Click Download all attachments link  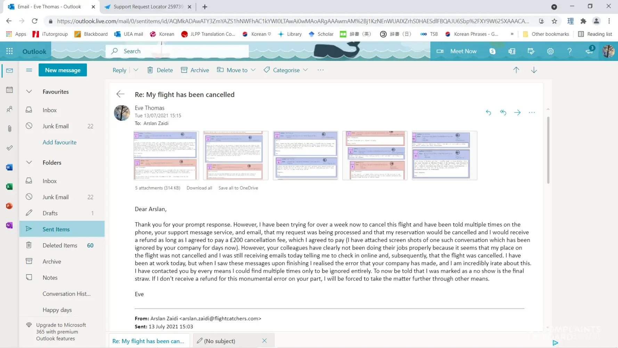pos(199,188)
